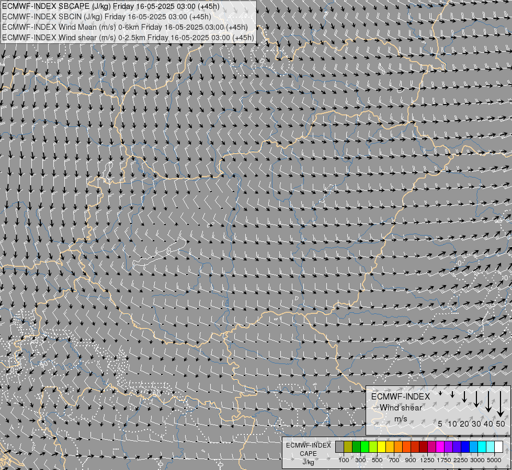The height and width of the screenshot is (470, 512).
Task: Click the 'm/s' unit in shear legend
Action: click(401, 419)
